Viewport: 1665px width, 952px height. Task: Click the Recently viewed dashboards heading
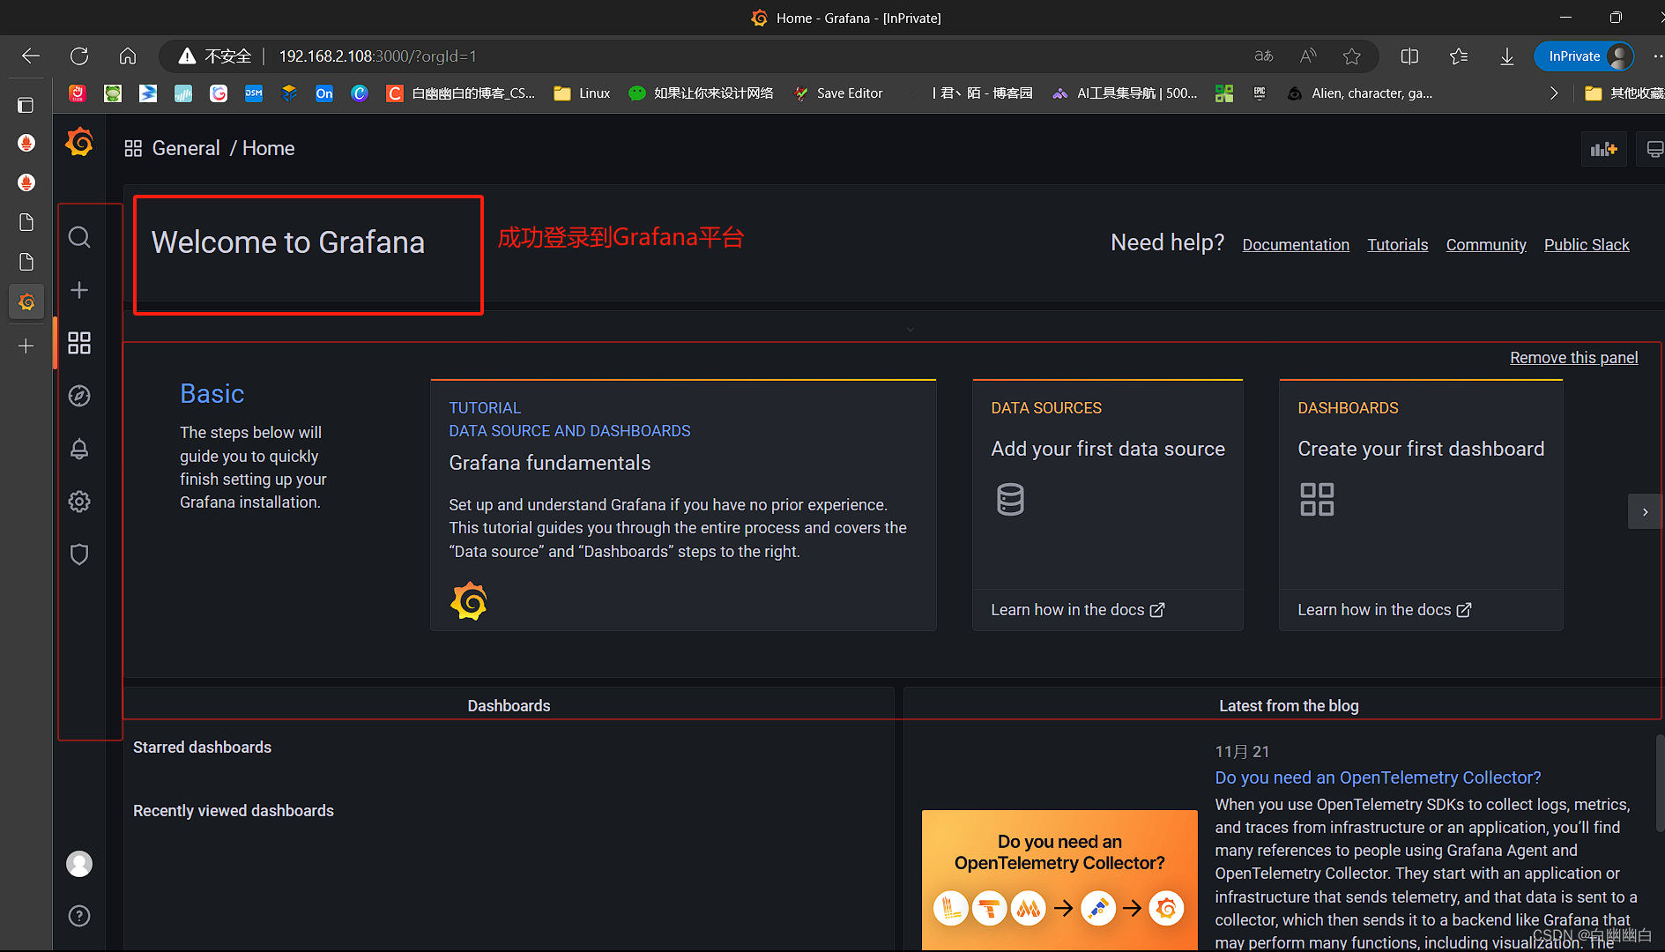[234, 811]
